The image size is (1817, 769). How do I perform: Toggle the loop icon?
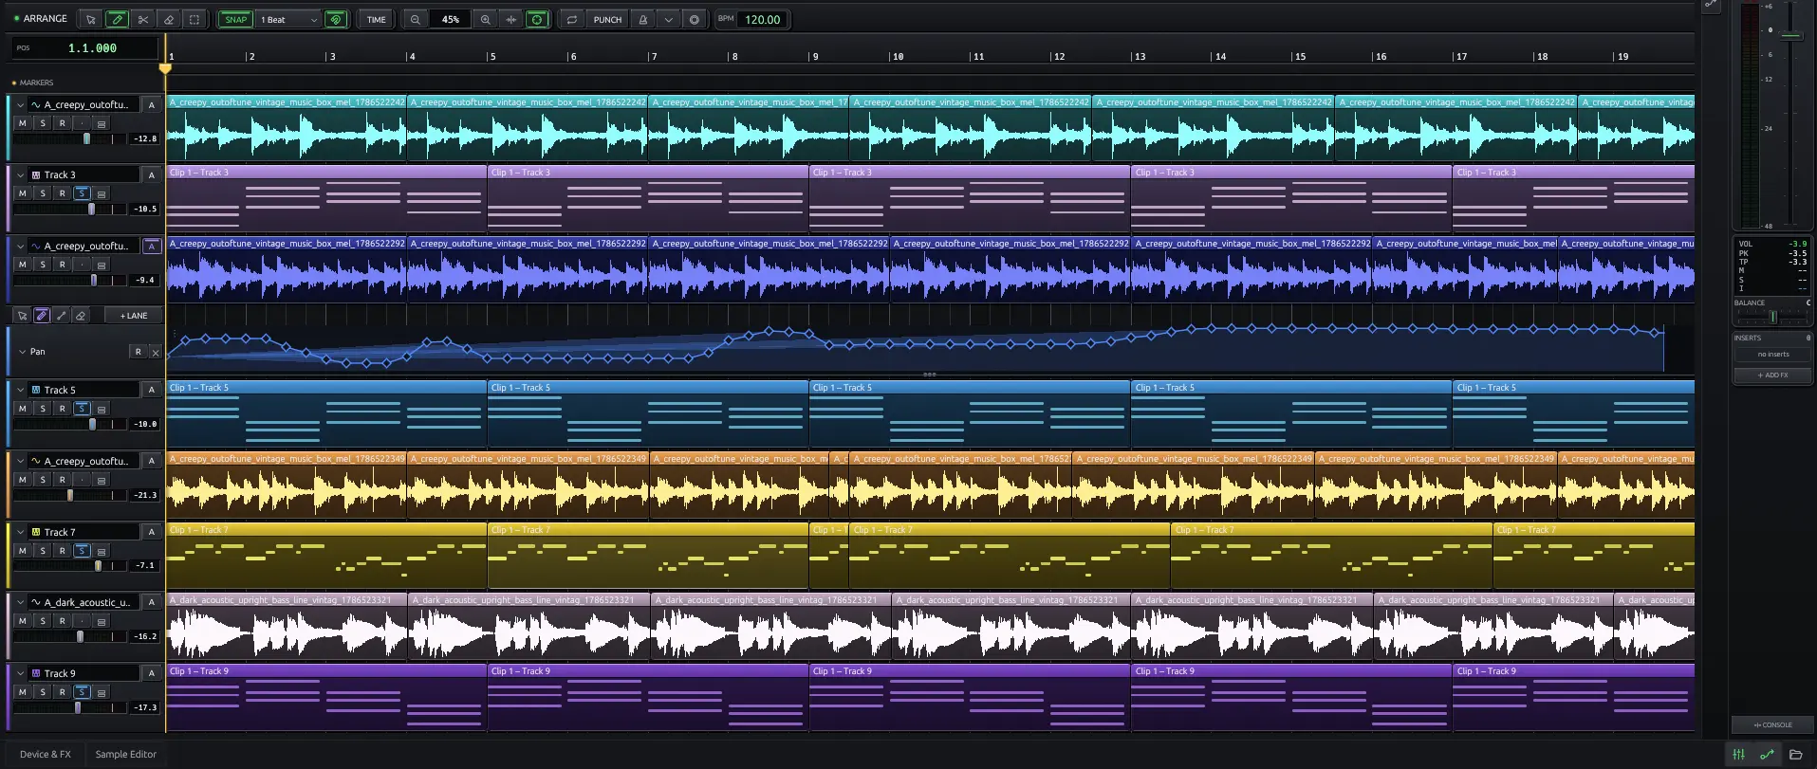[572, 19]
